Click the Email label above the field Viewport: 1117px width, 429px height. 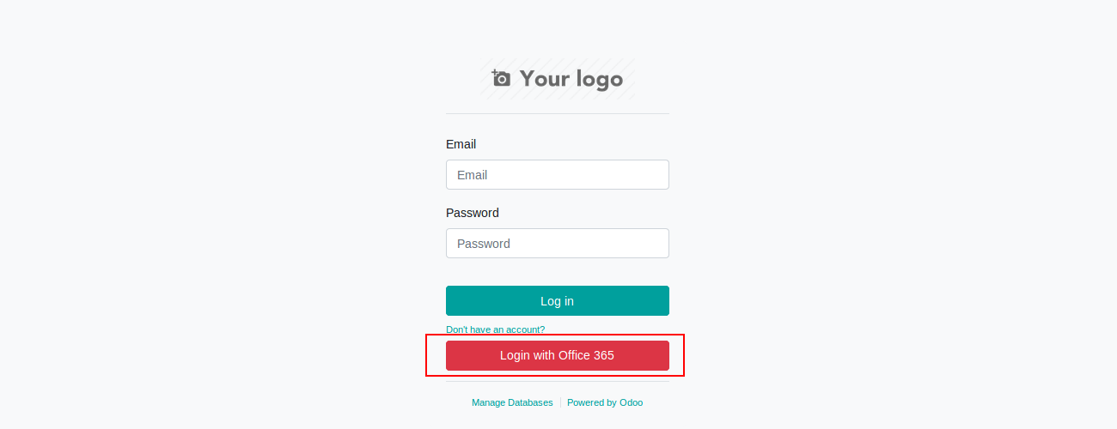tap(461, 144)
